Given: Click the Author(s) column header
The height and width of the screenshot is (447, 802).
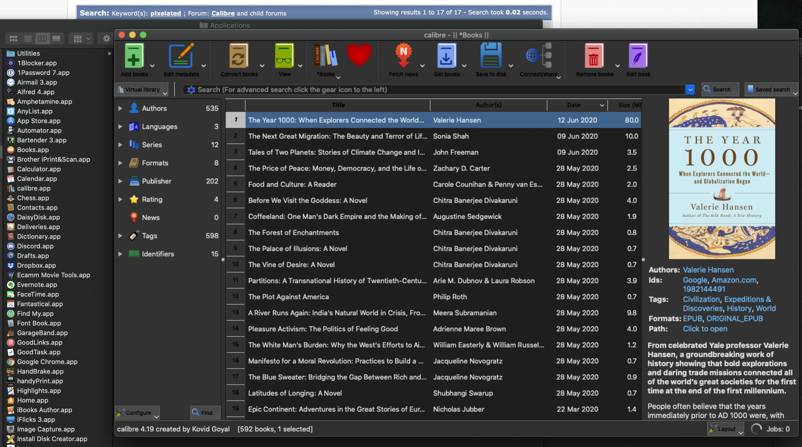Looking at the screenshot, I should click(x=488, y=105).
